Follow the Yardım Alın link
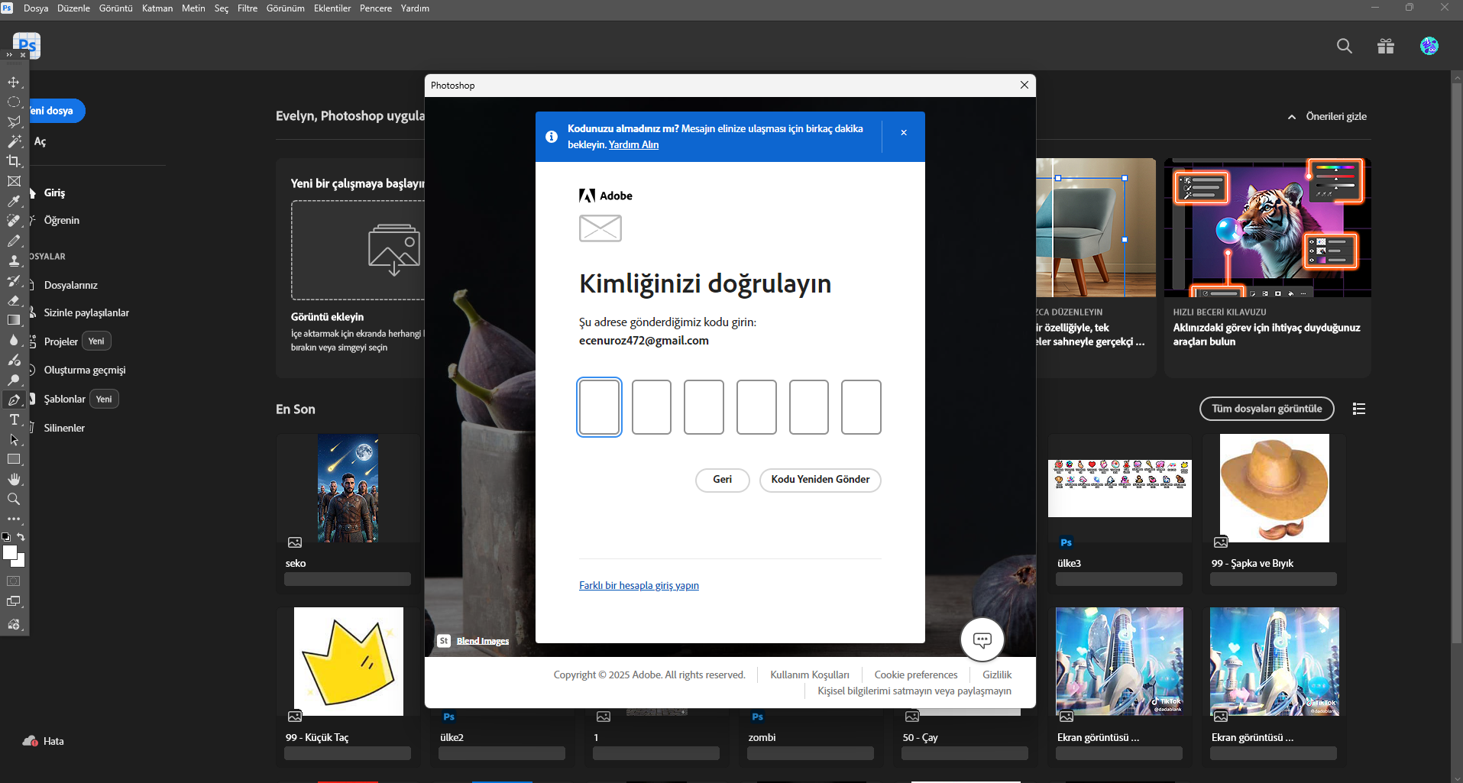This screenshot has height=783, width=1463. point(633,144)
